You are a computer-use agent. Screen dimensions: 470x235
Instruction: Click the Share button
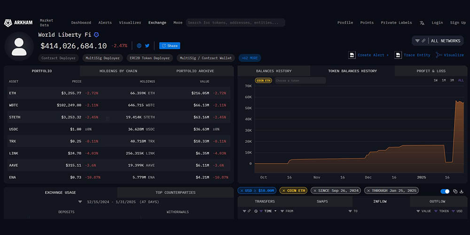click(x=170, y=46)
